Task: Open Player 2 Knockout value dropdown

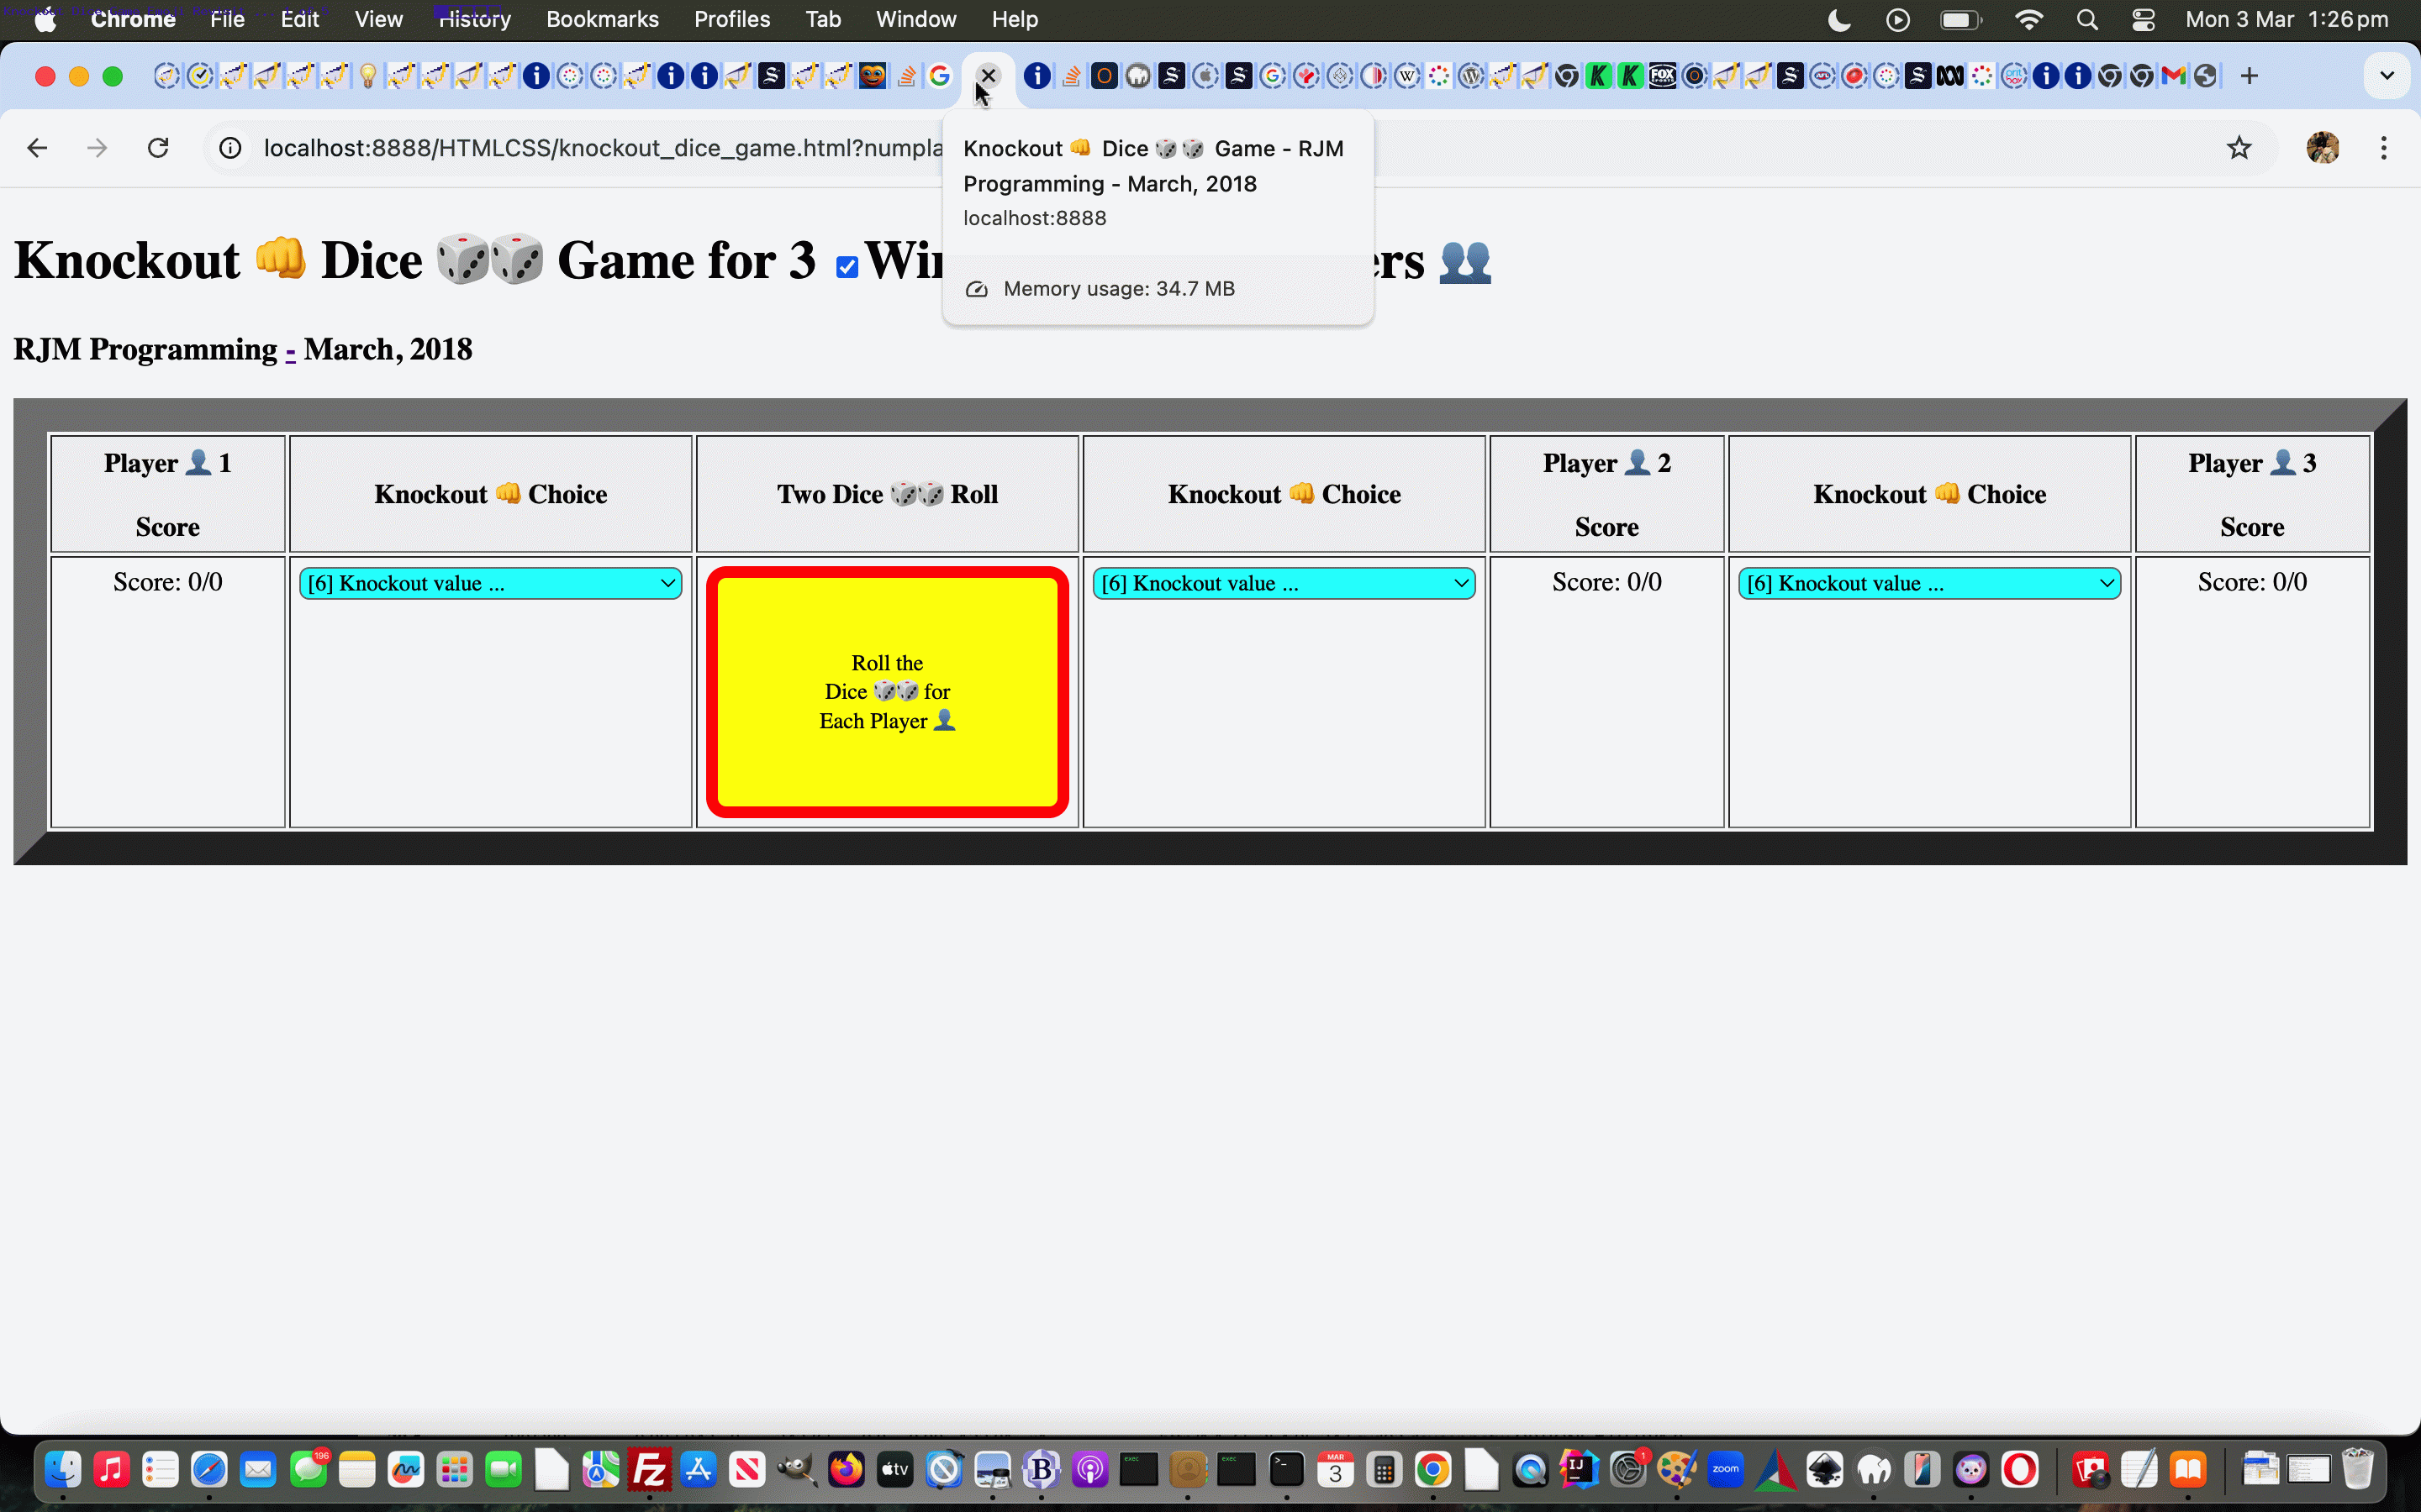Action: [1284, 583]
